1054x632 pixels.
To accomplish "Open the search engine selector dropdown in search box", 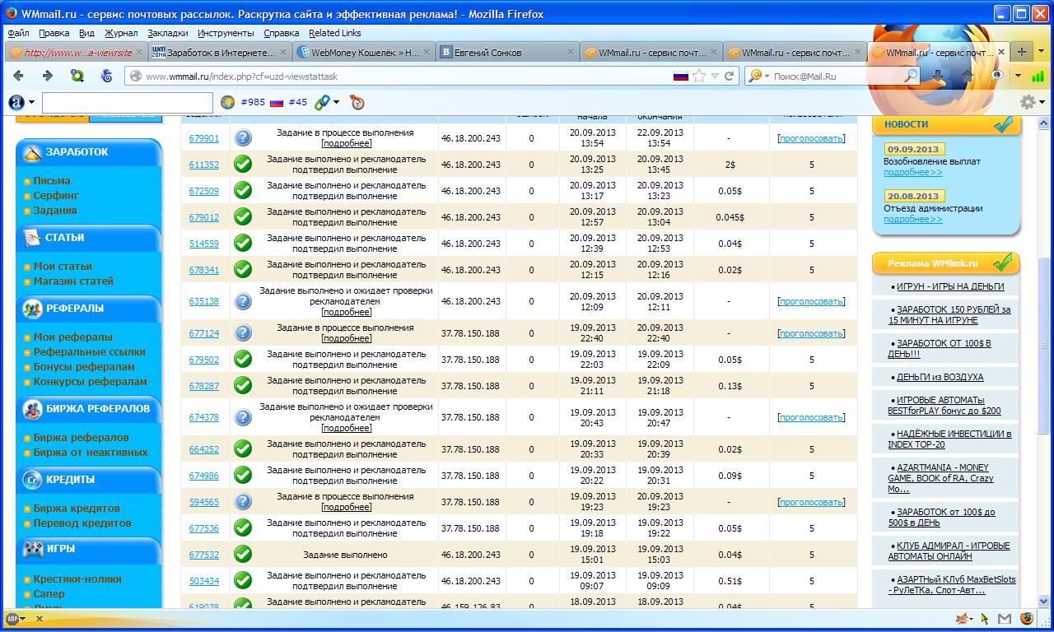I will pos(767,76).
